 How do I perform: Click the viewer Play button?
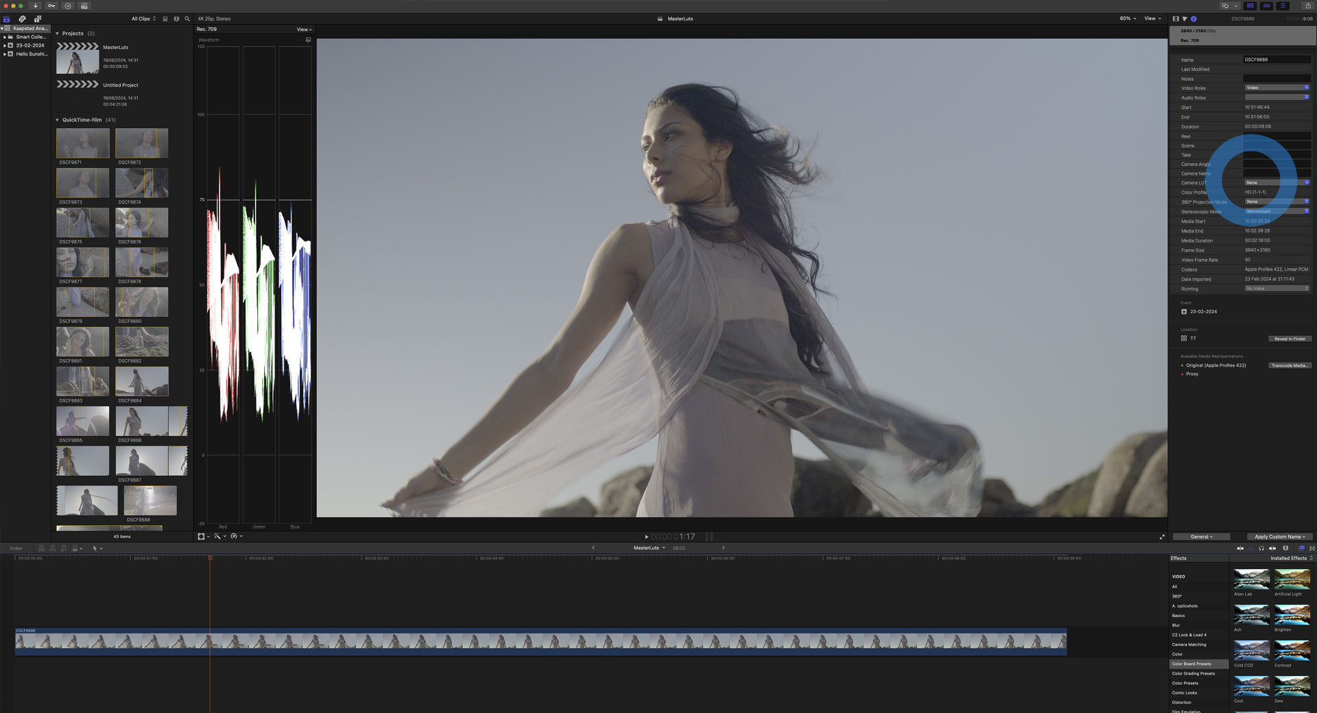646,537
